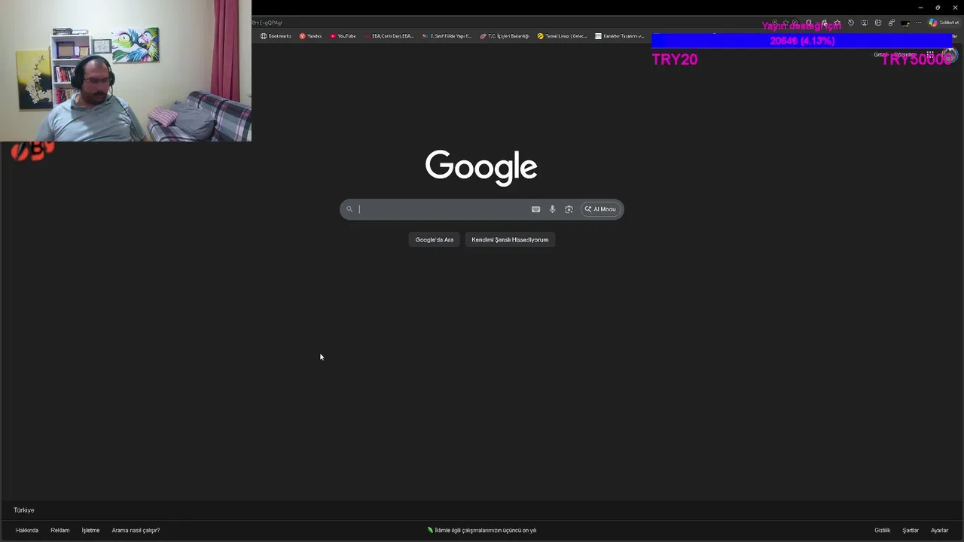Open Reklam footer link
The image size is (964, 542).
[60, 530]
